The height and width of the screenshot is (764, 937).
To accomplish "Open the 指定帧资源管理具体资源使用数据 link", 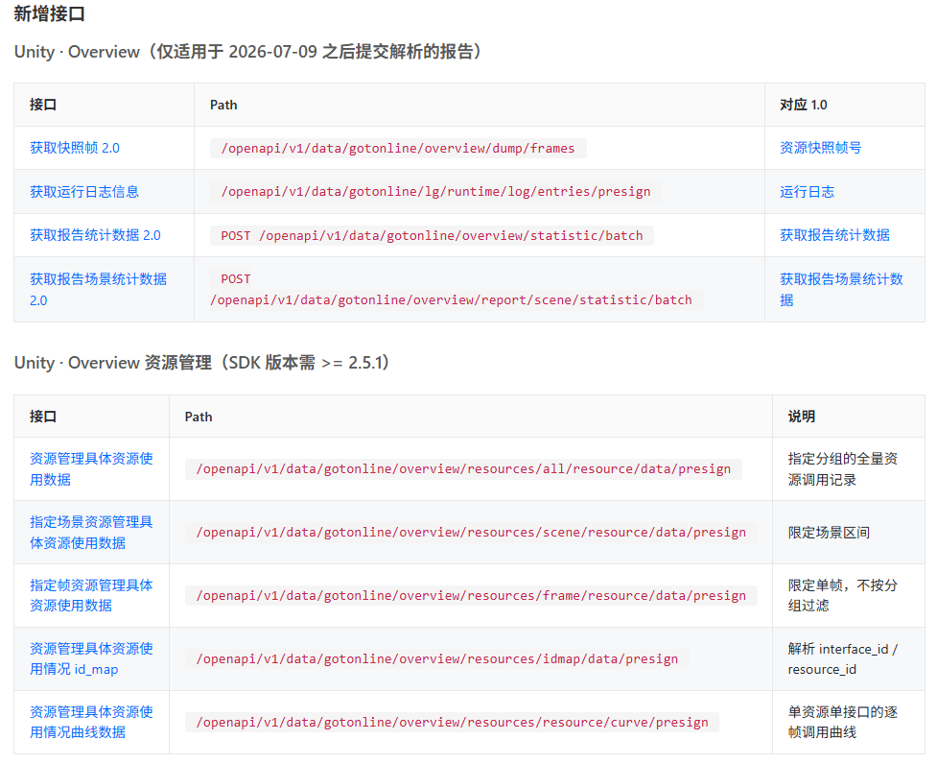I will pyautogui.click(x=91, y=595).
